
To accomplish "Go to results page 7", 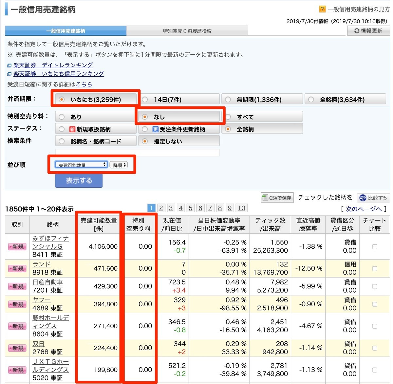I will pos(210,208).
